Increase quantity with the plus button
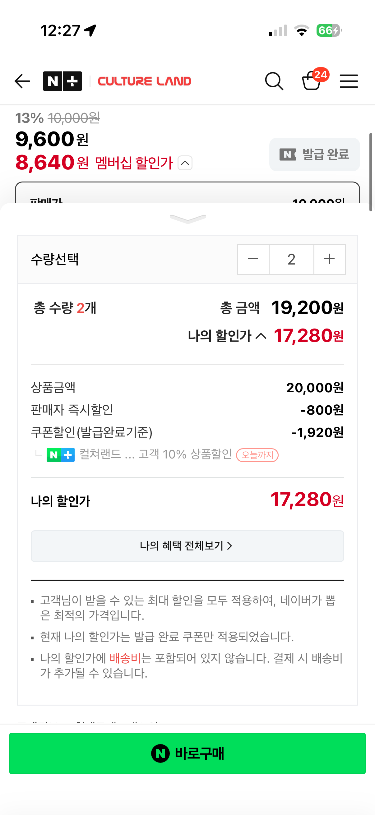This screenshot has width=375, height=815. (329, 259)
